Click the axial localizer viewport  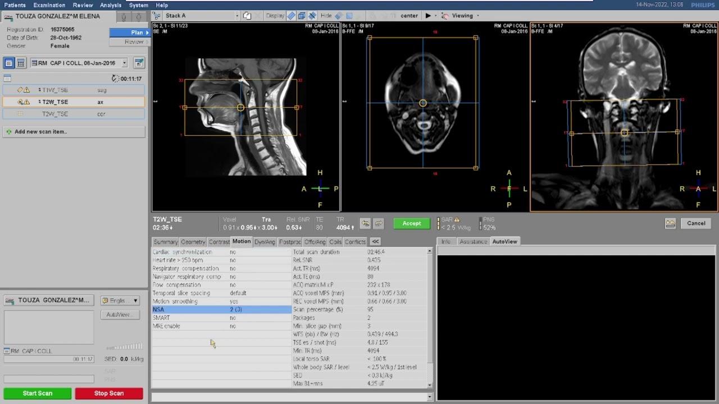pos(435,117)
